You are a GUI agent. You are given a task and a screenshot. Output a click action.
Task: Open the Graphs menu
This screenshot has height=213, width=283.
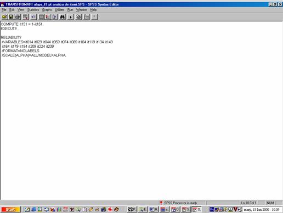[x=47, y=10]
